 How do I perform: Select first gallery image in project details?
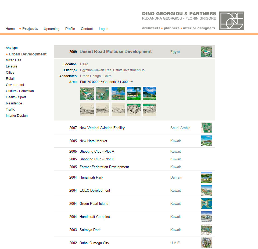(87, 93)
